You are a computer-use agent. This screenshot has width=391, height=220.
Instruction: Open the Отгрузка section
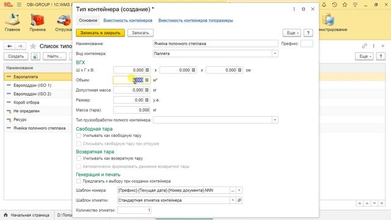tap(64, 23)
